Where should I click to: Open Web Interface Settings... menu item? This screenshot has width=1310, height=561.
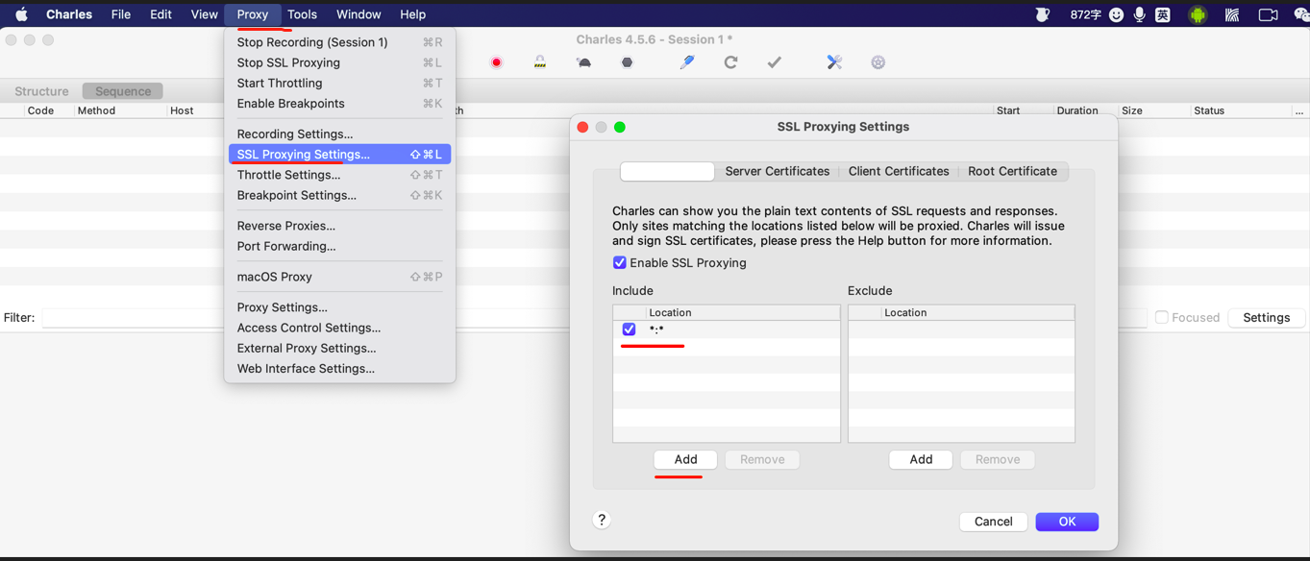pos(339,369)
